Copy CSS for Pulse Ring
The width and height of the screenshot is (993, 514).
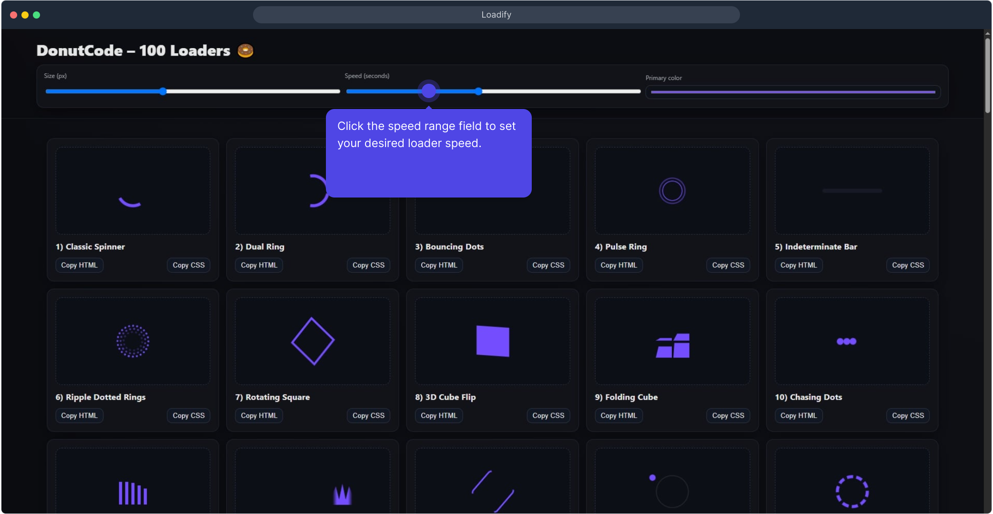(x=728, y=265)
